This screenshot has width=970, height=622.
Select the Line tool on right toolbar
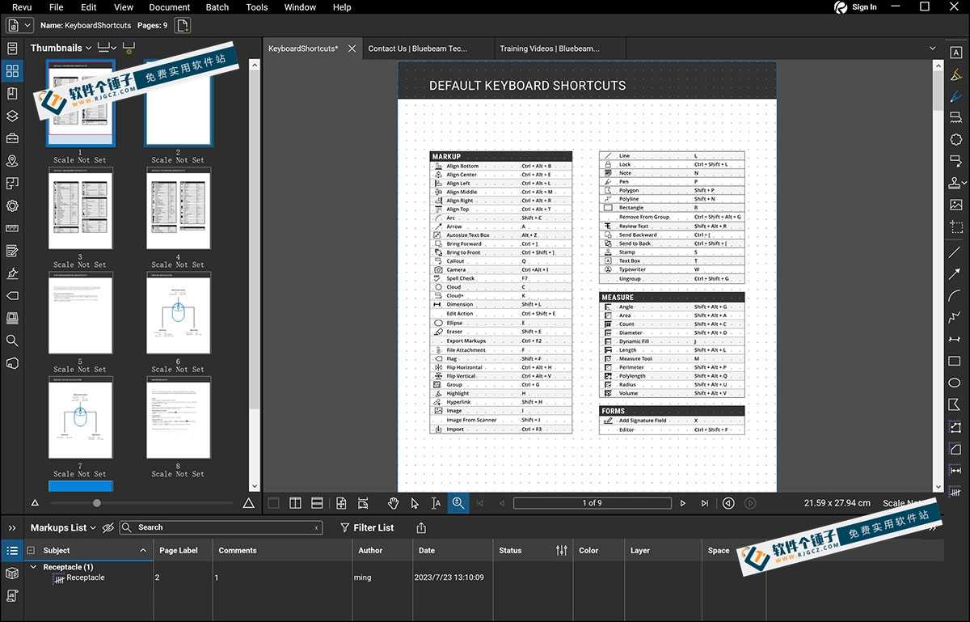(x=955, y=252)
